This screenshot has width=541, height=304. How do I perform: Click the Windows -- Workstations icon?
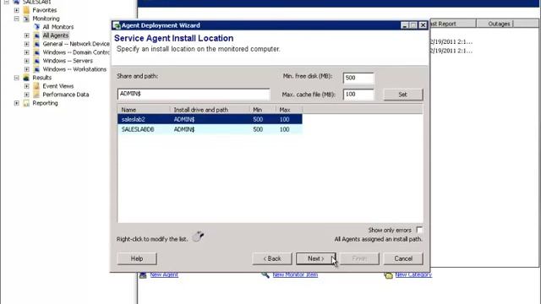(x=36, y=69)
